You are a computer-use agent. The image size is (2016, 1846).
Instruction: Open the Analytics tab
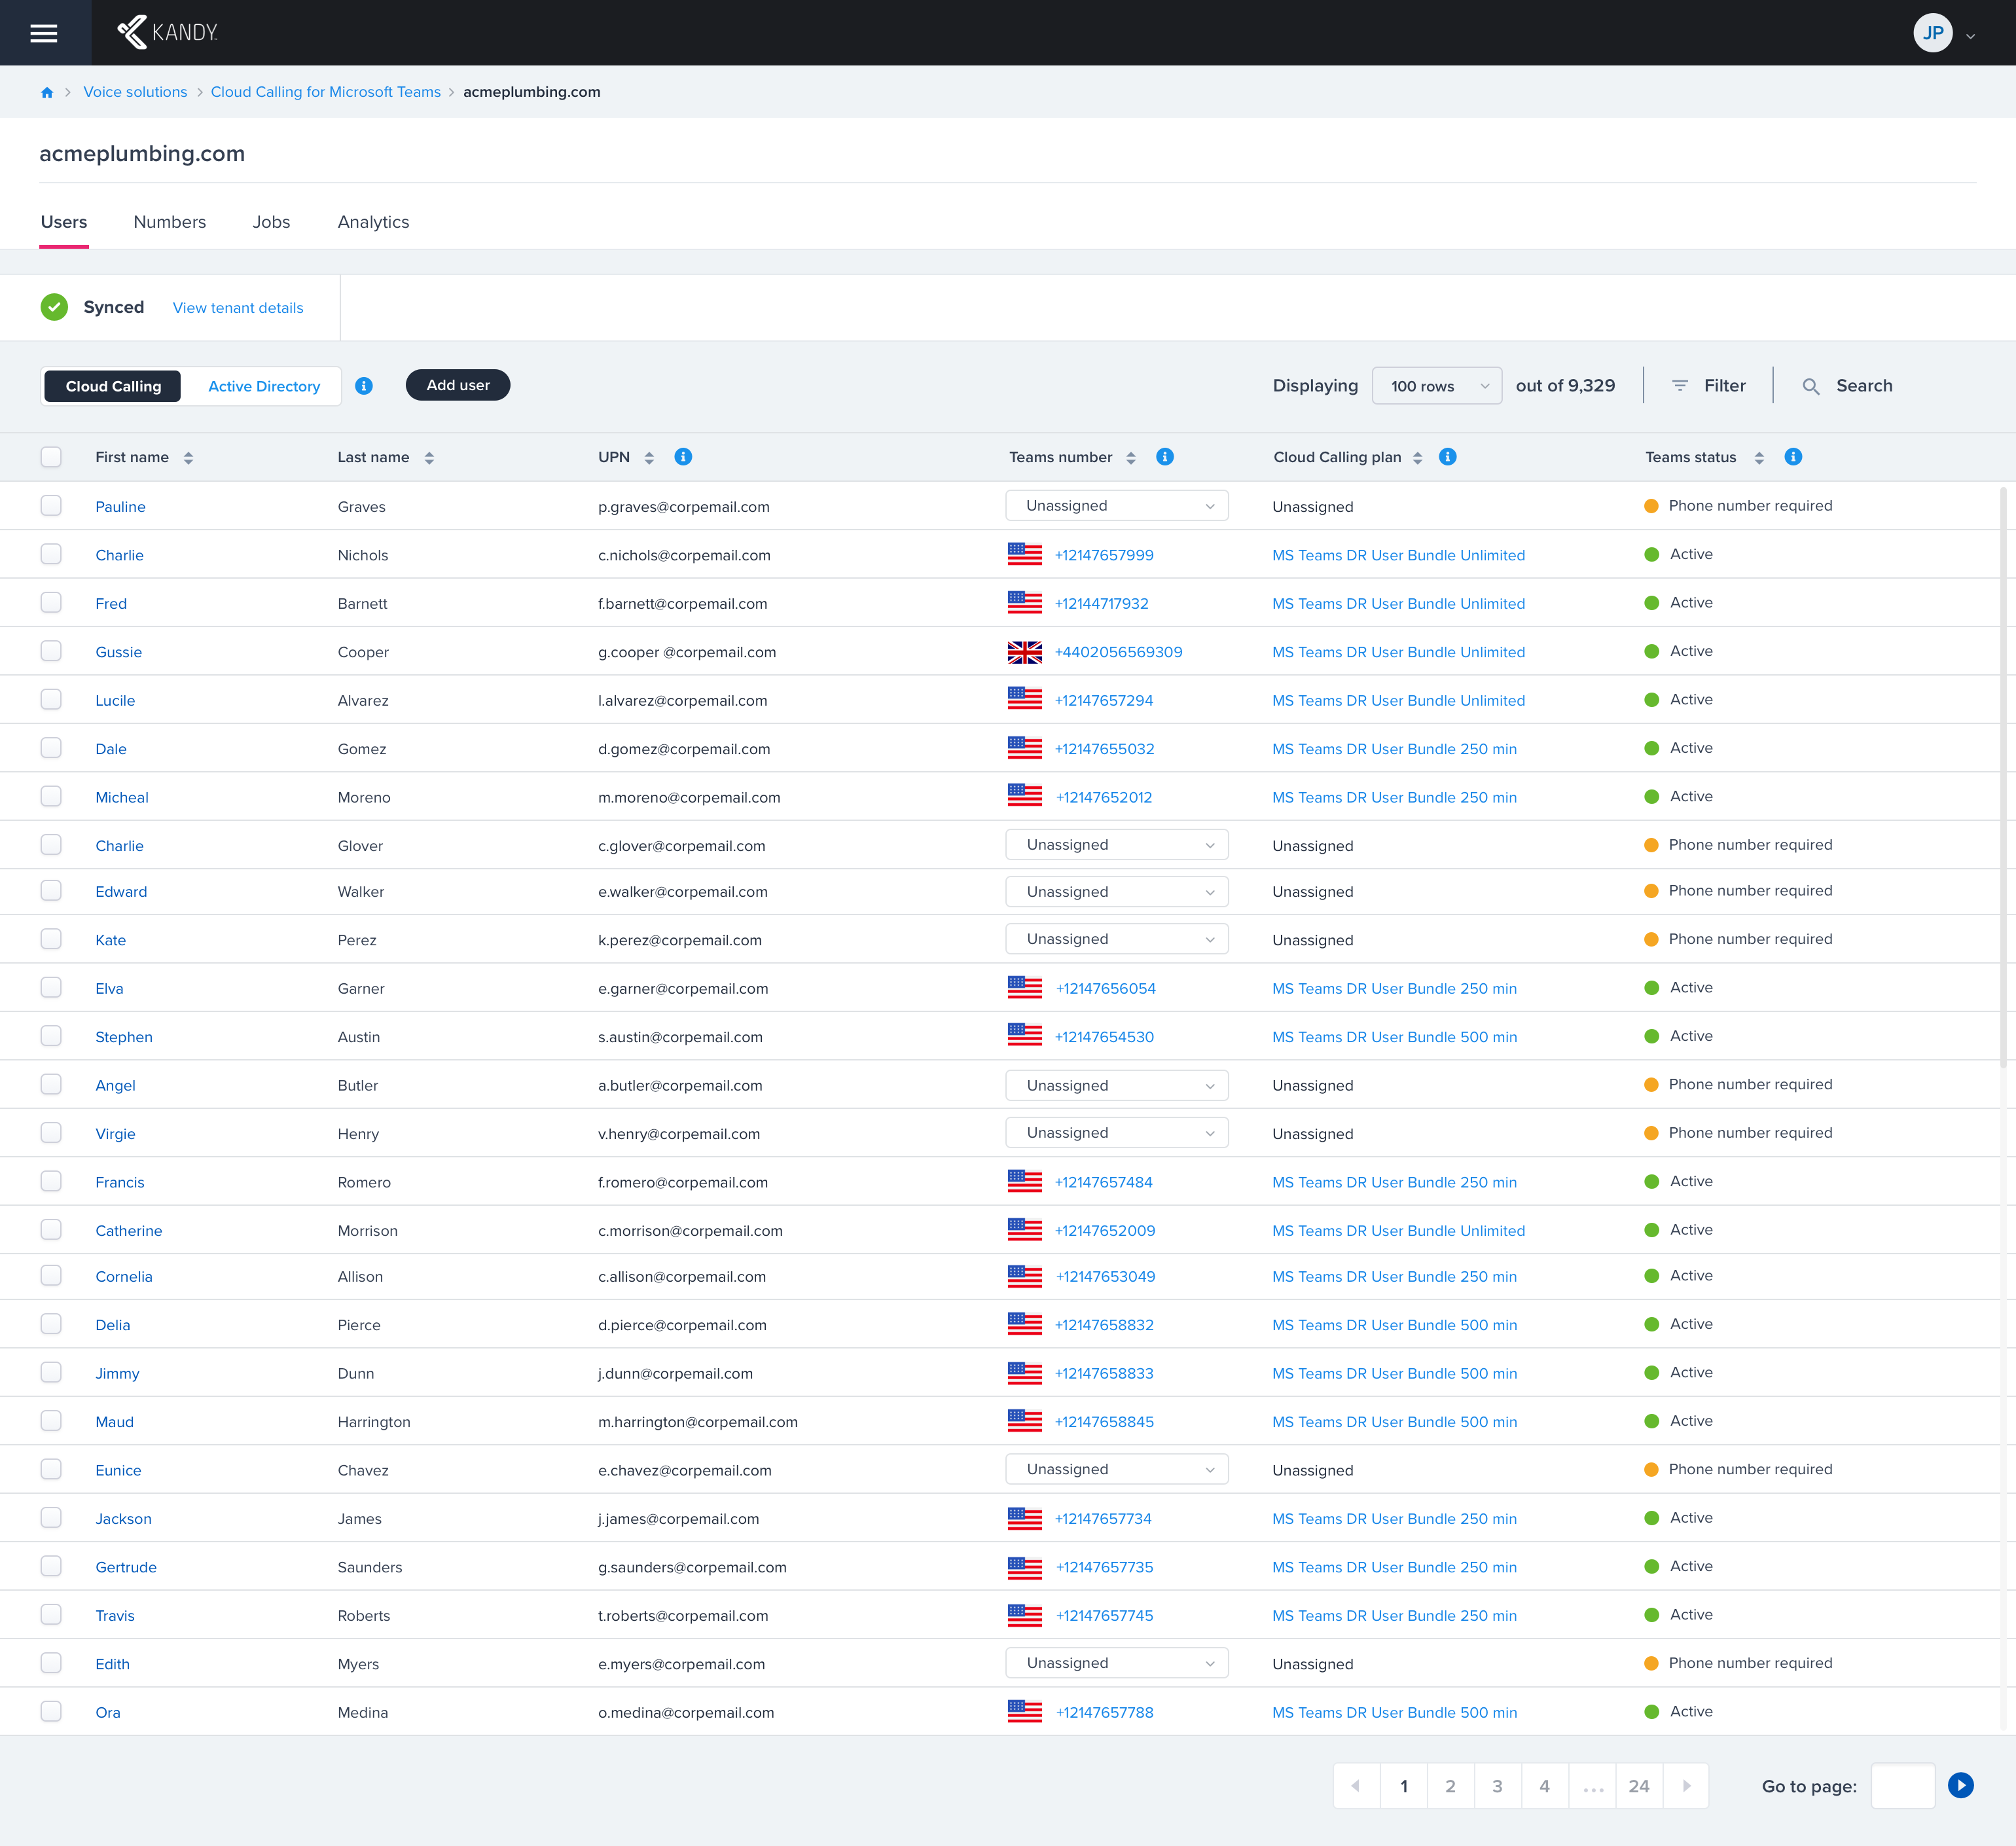click(x=373, y=222)
